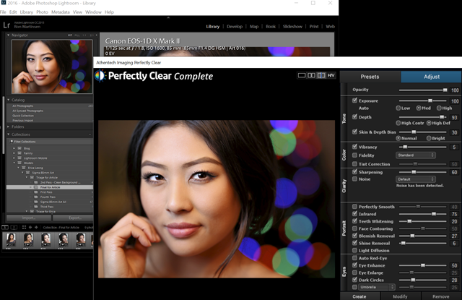
Task: Click the Create preset button
Action: coord(359,296)
